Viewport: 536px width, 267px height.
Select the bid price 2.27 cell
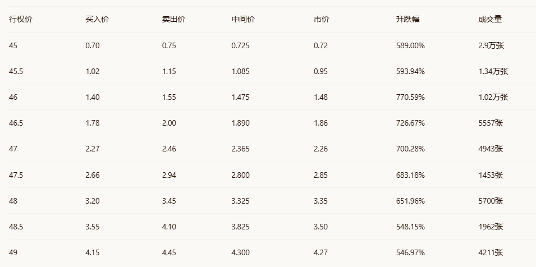(x=93, y=149)
